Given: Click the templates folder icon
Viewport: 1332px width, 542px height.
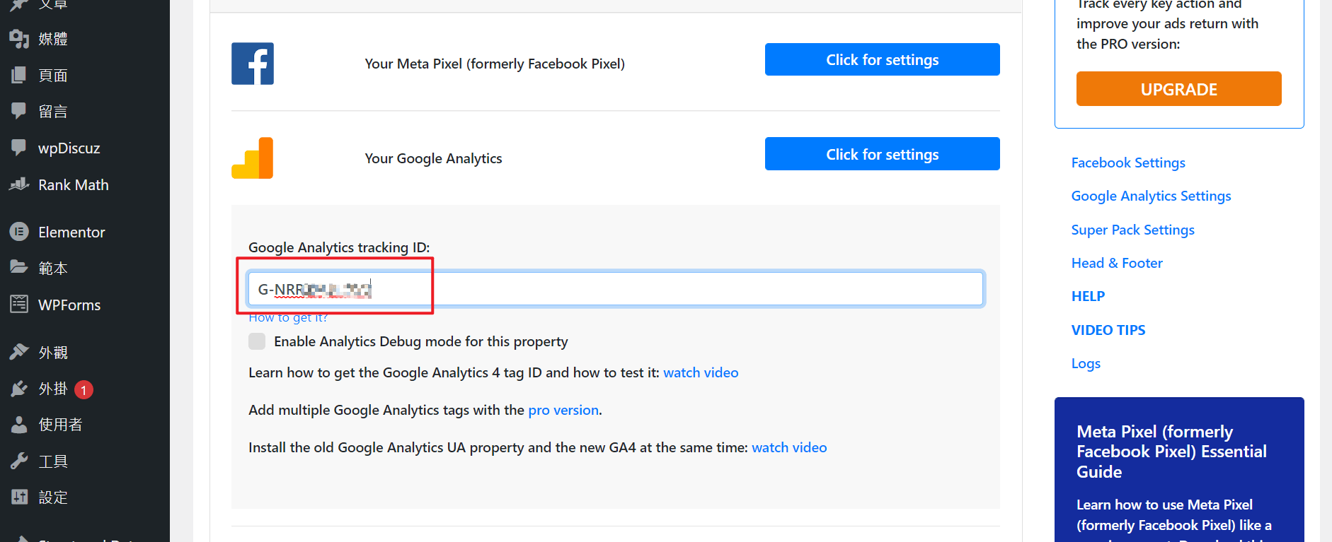Looking at the screenshot, I should [19, 267].
